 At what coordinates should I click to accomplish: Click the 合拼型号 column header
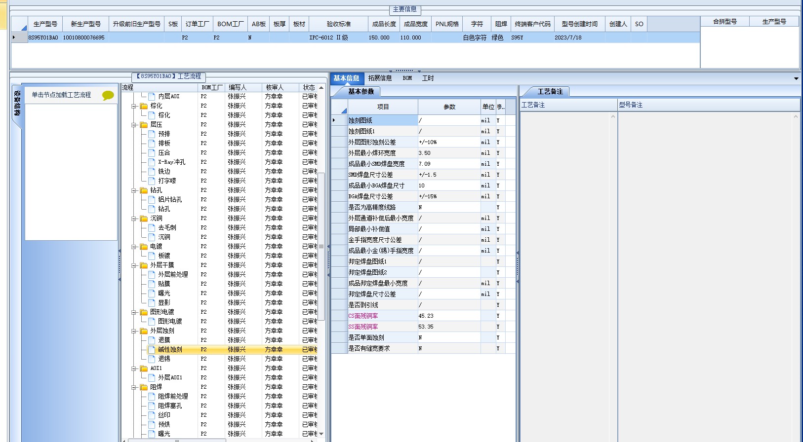[x=724, y=21]
